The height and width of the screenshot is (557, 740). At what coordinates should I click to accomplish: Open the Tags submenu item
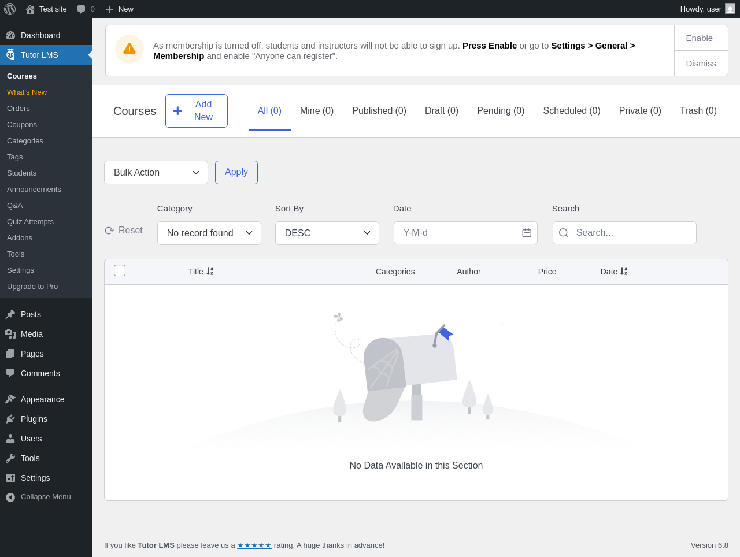coord(15,157)
